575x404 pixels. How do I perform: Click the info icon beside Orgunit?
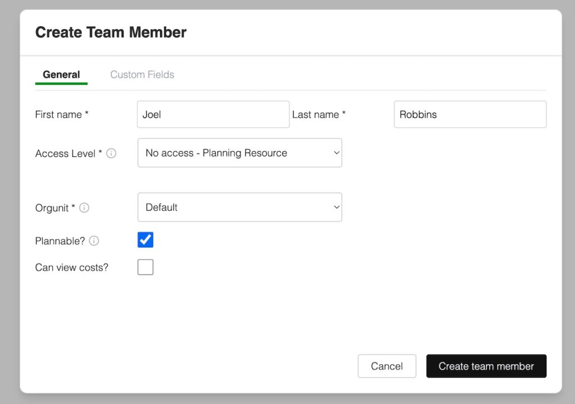(84, 207)
